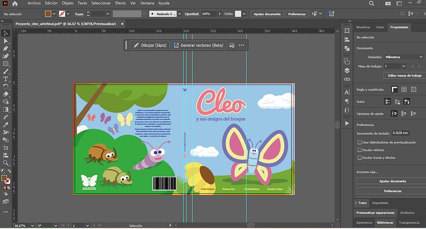
Task: Select the Rotate tool
Action: (x=5, y=86)
